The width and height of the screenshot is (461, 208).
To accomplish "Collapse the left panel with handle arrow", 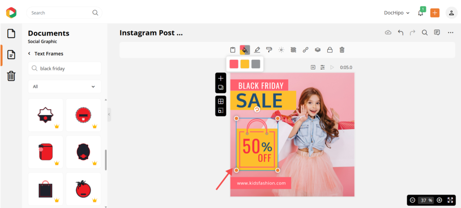I will pos(109,115).
